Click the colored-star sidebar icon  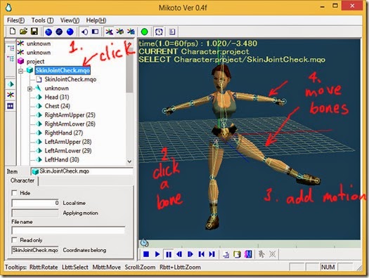11,95
